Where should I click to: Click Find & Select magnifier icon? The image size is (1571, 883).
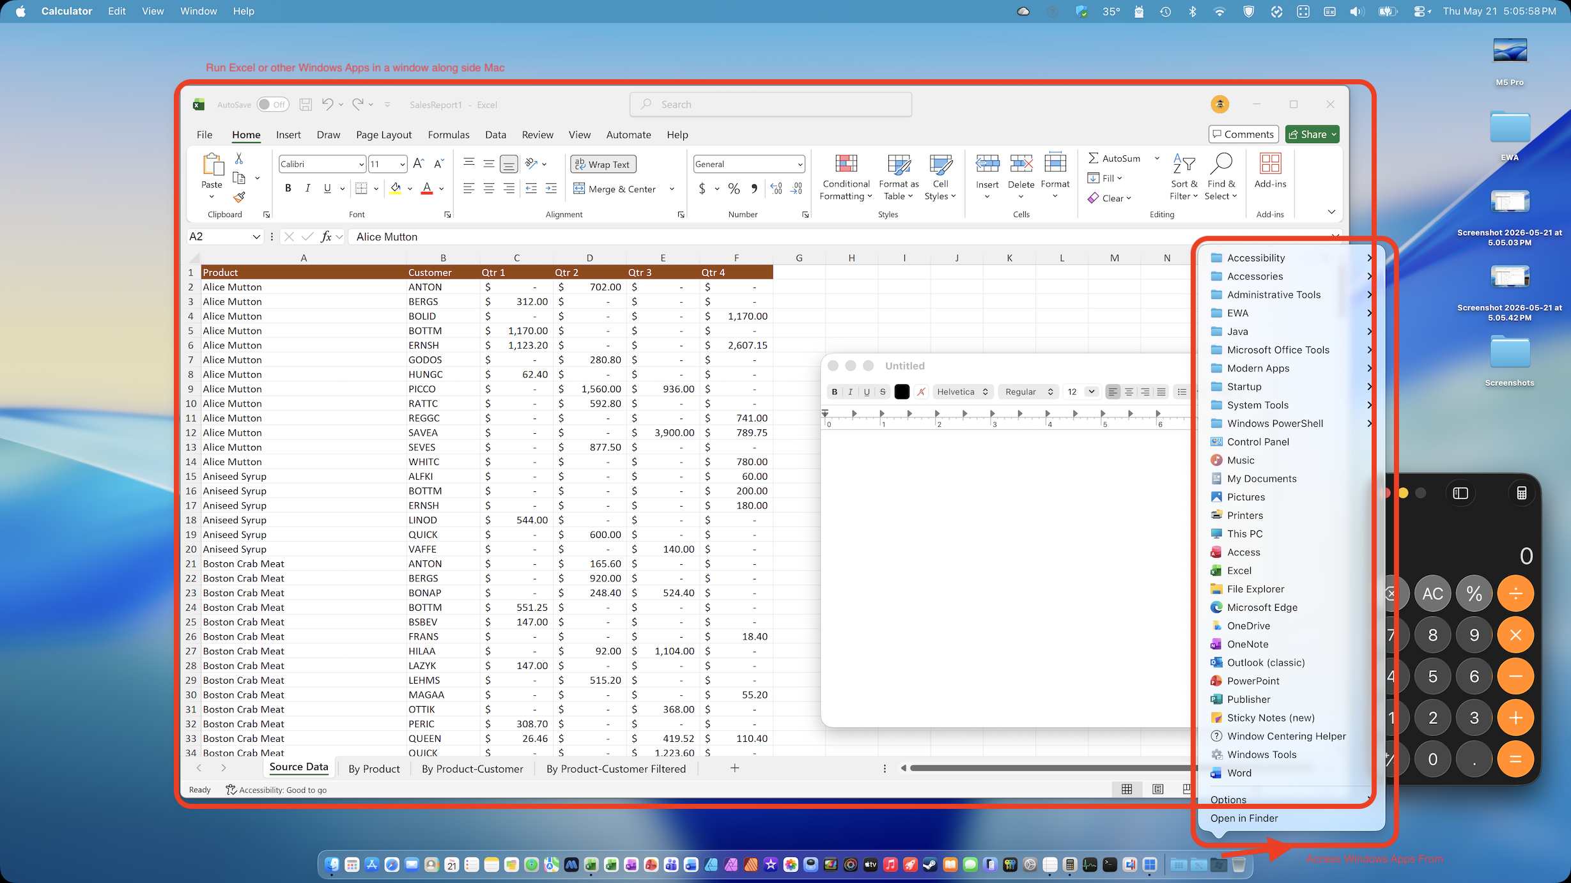coord(1221,177)
